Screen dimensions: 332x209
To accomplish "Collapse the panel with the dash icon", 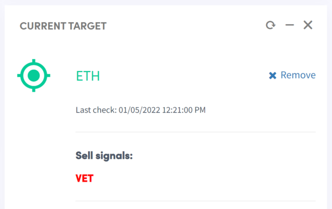I will (289, 25).
